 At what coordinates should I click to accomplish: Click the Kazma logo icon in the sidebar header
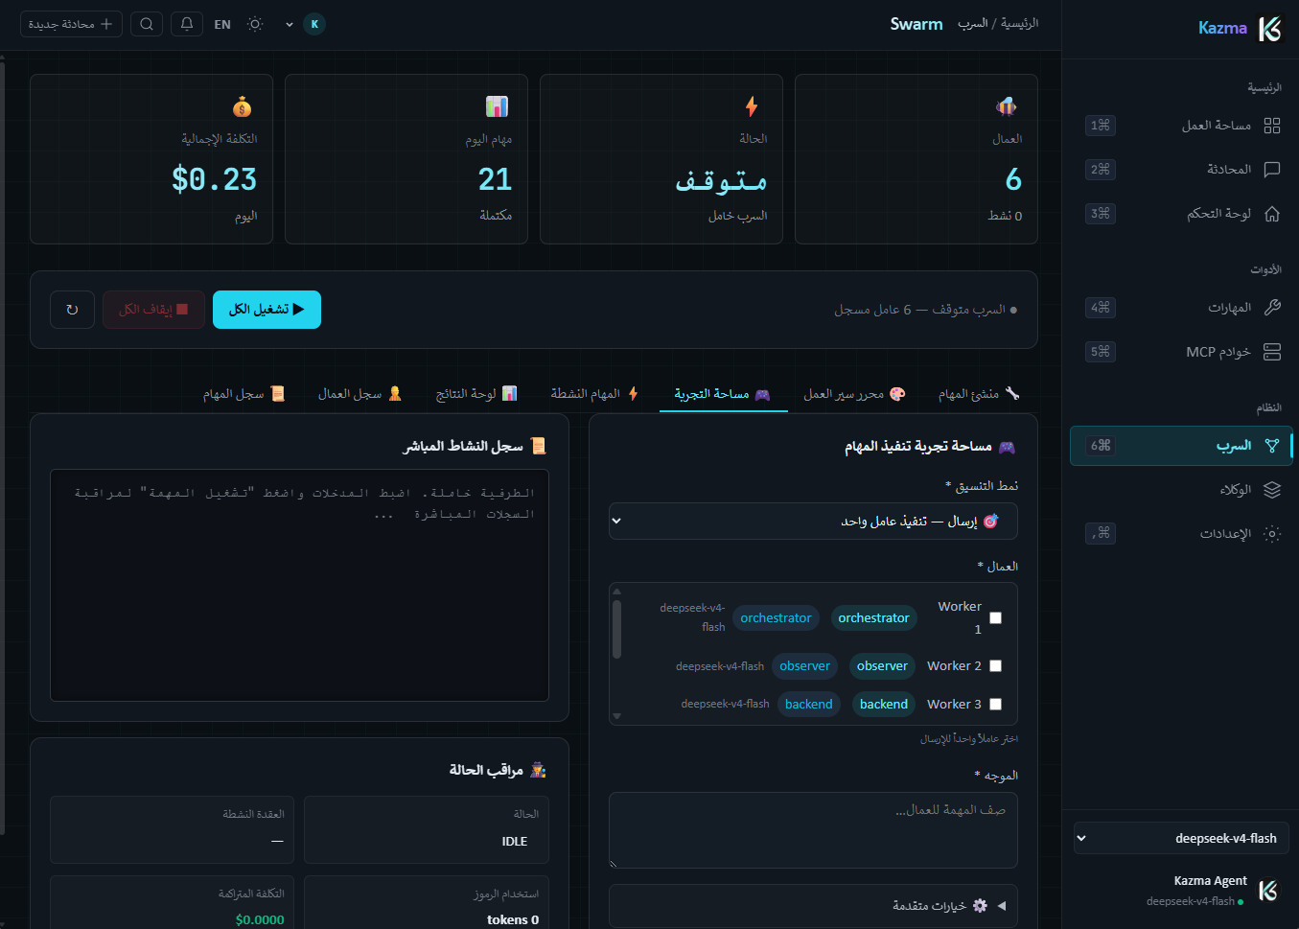(1269, 29)
